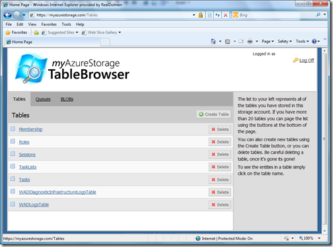Click the Feeds icon in command bar
This screenshot has width=333, height=247.
pos(227,42)
